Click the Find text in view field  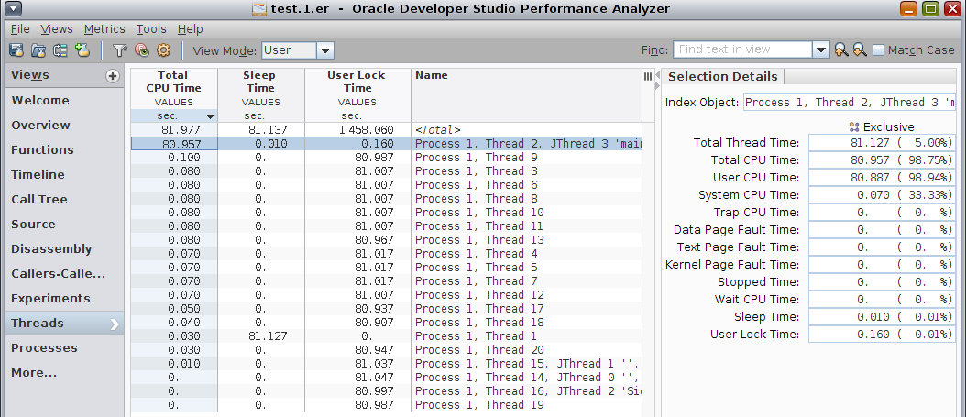(742, 49)
